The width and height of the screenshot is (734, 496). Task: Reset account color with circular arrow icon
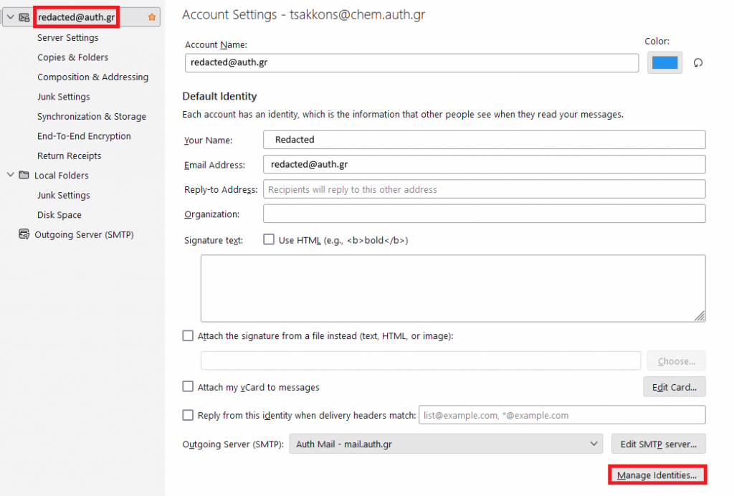click(x=697, y=63)
